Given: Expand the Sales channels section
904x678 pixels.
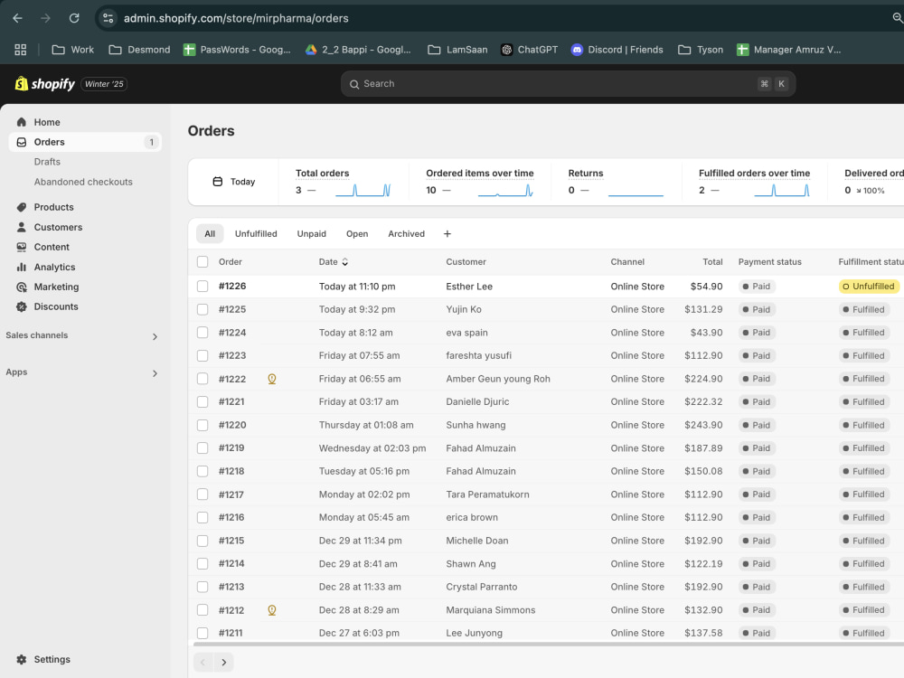Looking at the screenshot, I should click(155, 336).
